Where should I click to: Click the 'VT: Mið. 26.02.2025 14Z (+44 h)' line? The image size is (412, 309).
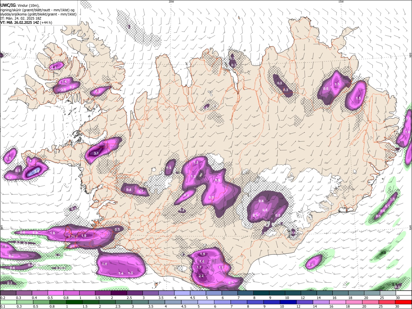tap(26, 23)
